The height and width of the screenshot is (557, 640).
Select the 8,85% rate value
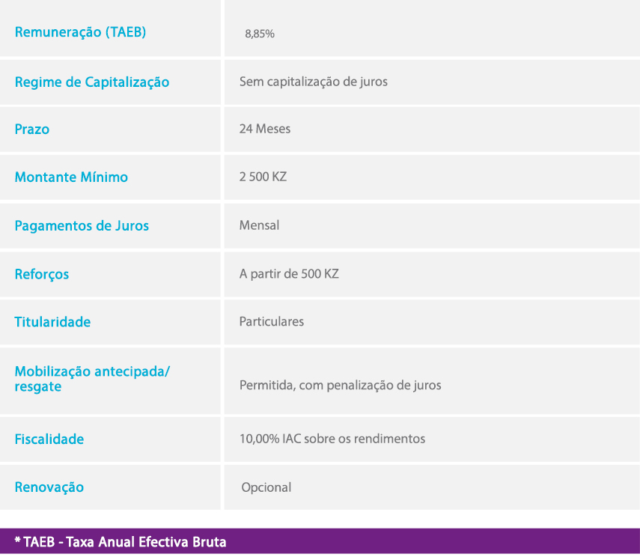click(260, 34)
